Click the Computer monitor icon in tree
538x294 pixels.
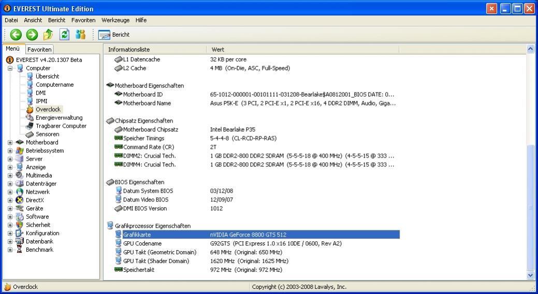(x=20, y=68)
